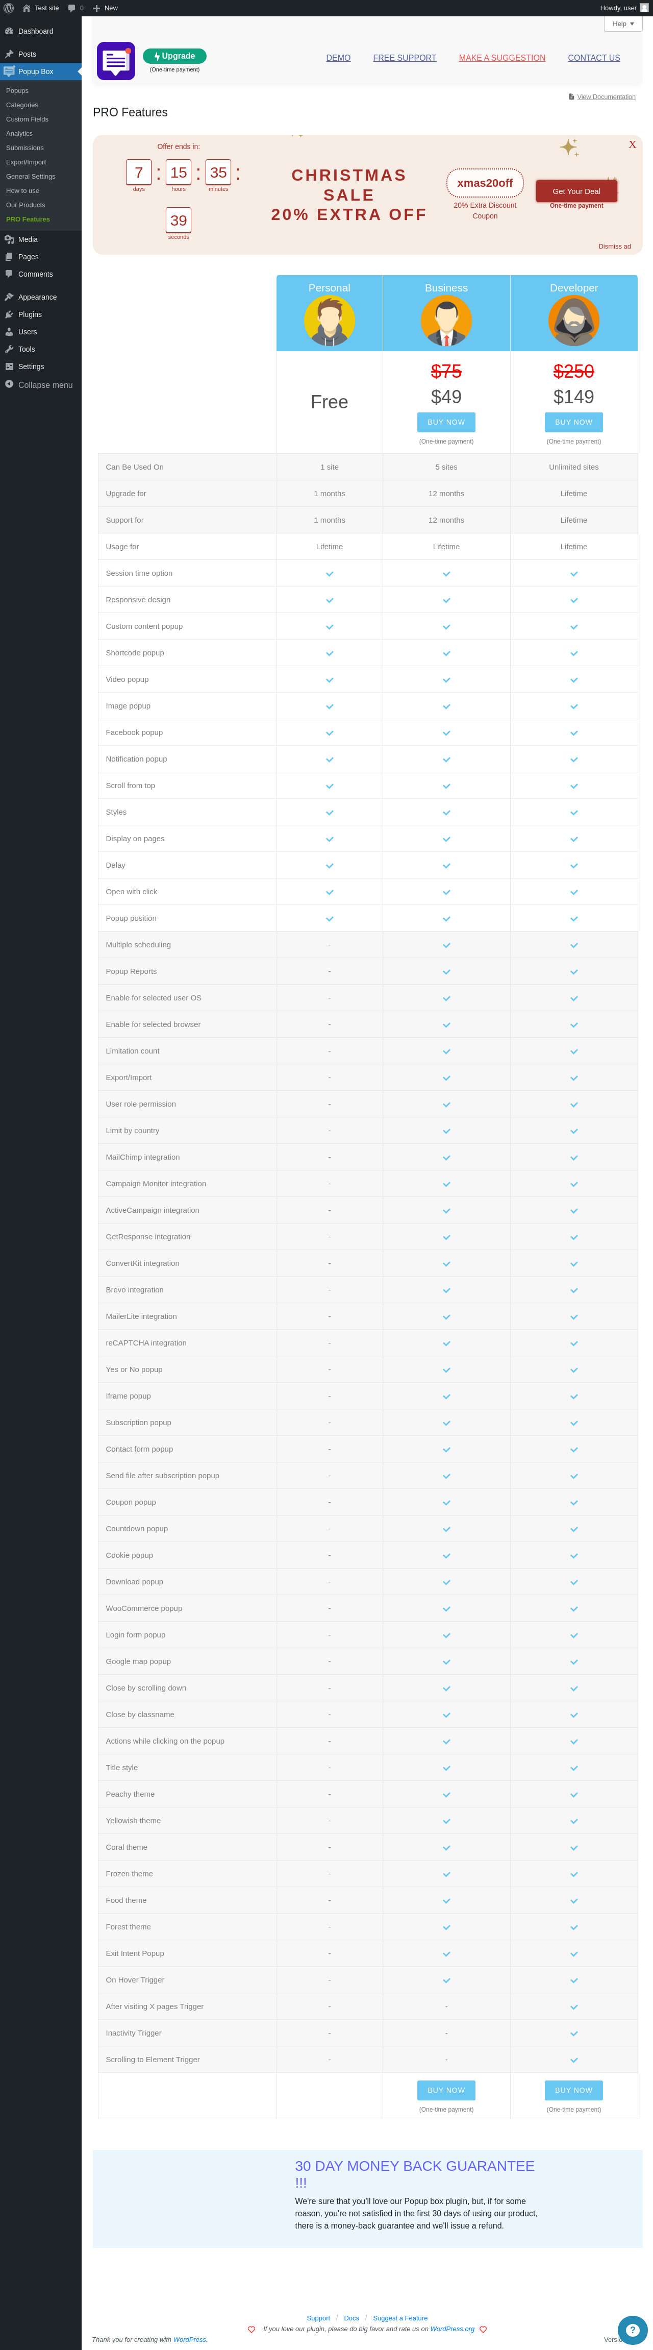
Task: Click the comments bubble icon in admin bar
Action: (x=72, y=8)
